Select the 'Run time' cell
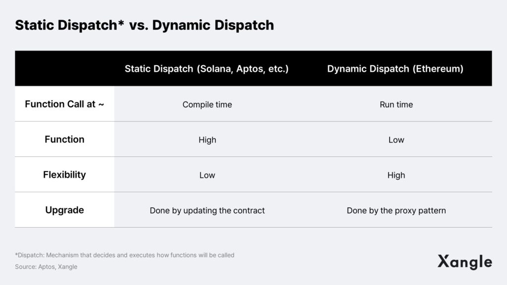 point(396,105)
